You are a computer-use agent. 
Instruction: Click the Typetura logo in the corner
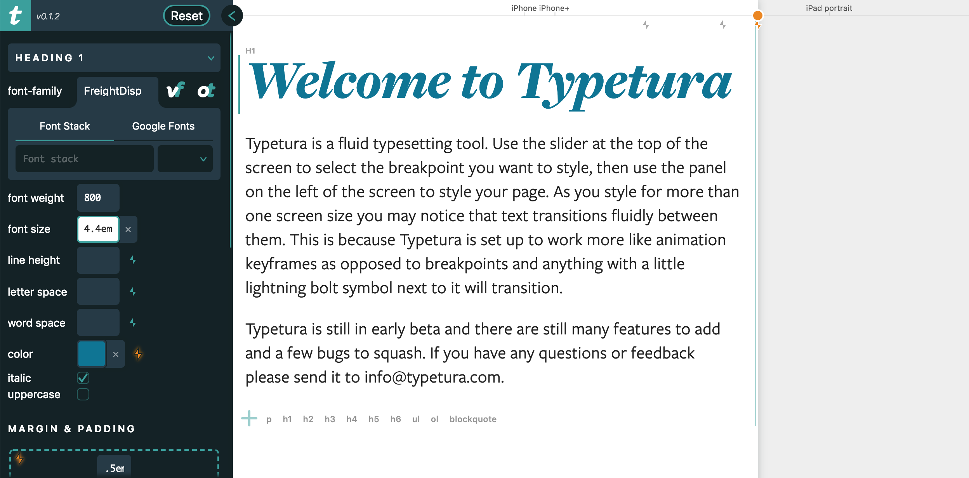coord(15,16)
